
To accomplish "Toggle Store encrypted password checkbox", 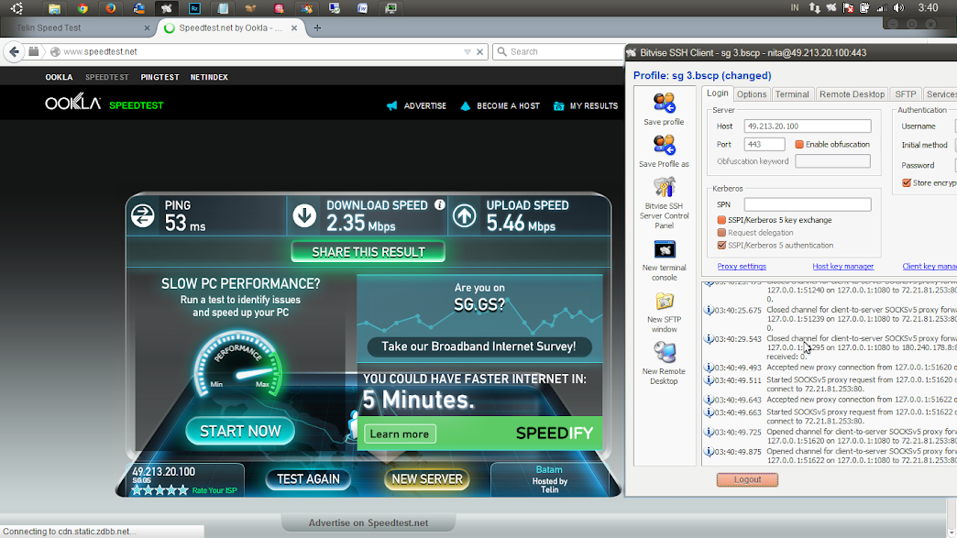I will pyautogui.click(x=907, y=183).
